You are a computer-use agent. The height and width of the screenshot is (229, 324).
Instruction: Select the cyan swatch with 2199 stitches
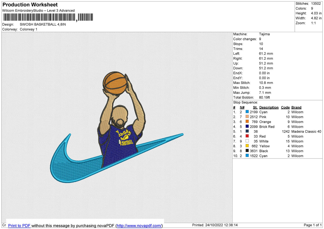click(247, 112)
